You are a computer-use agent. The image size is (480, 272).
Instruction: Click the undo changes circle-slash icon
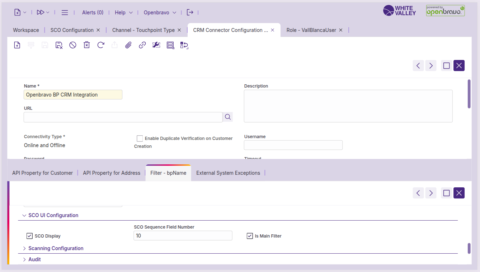click(73, 45)
